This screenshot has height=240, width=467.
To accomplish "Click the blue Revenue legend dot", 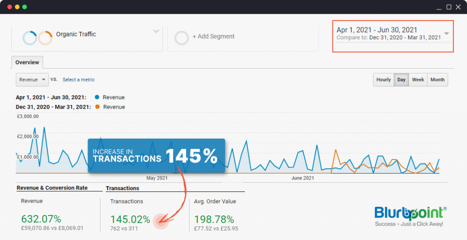I will pos(97,97).
